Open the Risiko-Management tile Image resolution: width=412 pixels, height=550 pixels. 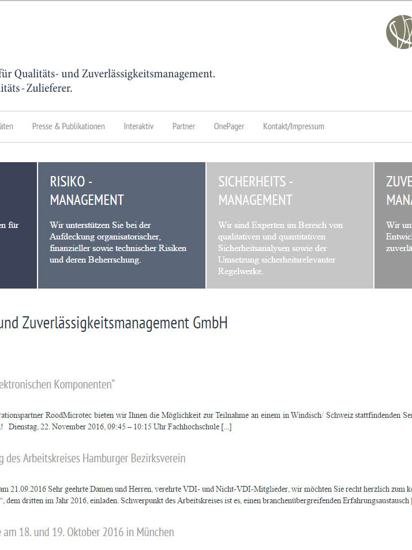coord(122,225)
